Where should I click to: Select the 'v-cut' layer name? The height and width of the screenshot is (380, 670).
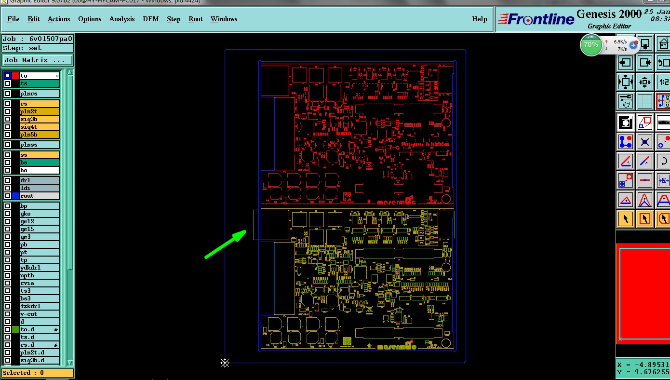click(x=39, y=314)
